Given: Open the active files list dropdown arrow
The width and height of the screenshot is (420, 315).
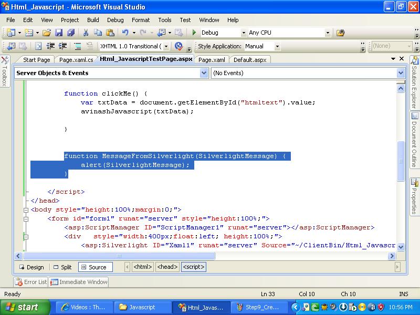Looking at the screenshot, I should (393, 59).
